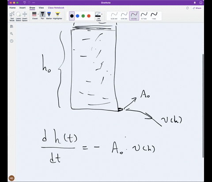Click the Undo arrow in title bar
212x182 pixels.
coord(25,3)
